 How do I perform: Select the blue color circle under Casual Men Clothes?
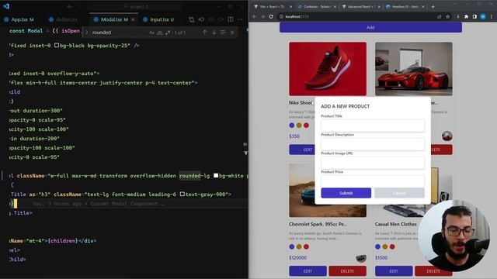pyautogui.click(x=377, y=246)
